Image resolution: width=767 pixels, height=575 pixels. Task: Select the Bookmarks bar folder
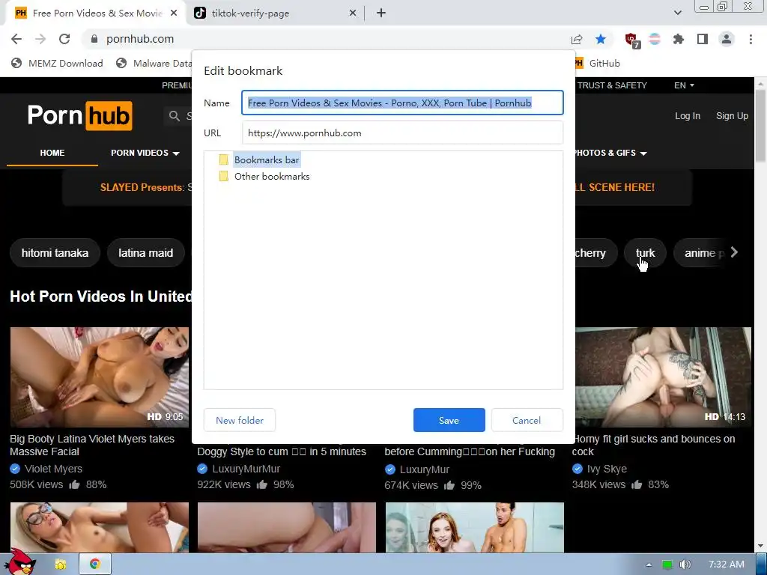pyautogui.click(x=267, y=160)
